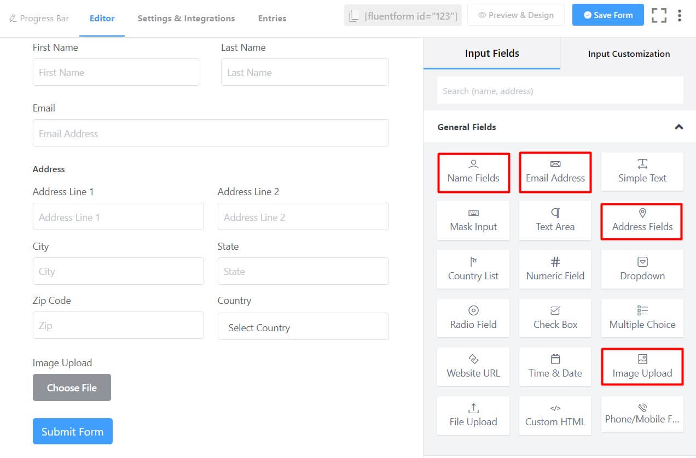Enter fullscreen editor mode
Viewport: 696px width, 458px height.
click(659, 15)
